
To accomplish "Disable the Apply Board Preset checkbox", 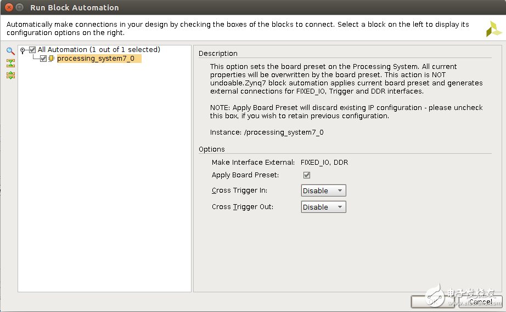I will click(x=307, y=175).
